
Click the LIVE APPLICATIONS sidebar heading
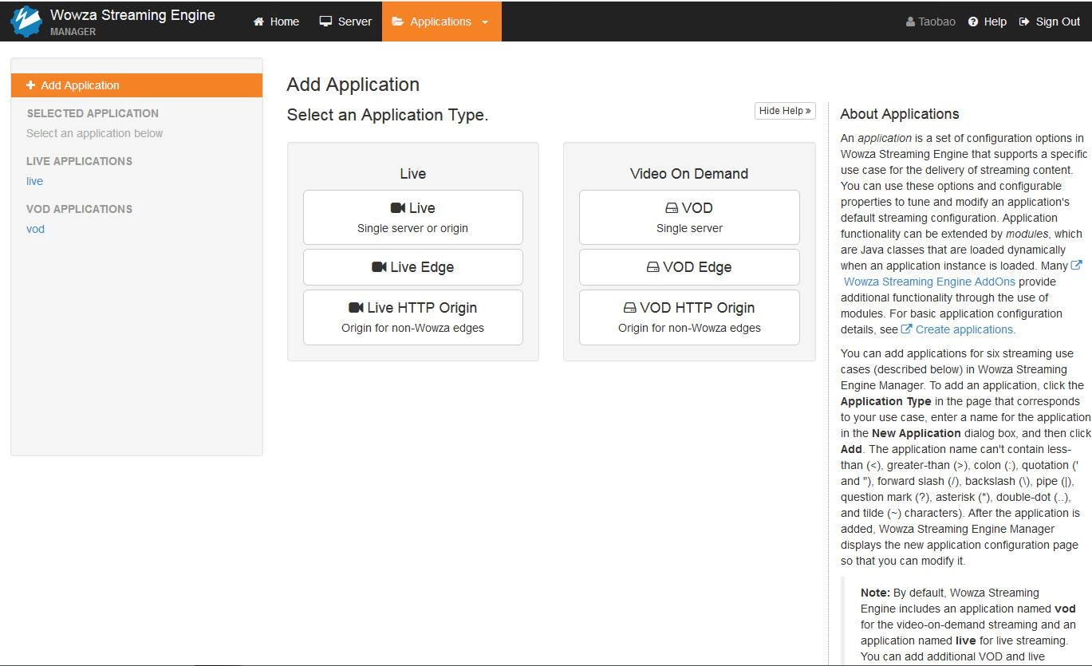pyautogui.click(x=80, y=161)
